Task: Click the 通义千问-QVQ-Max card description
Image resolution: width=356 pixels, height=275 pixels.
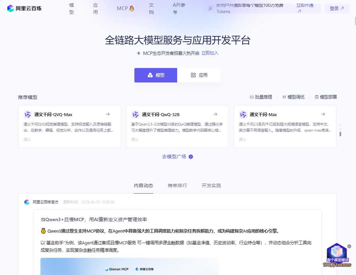Action: point(69,127)
